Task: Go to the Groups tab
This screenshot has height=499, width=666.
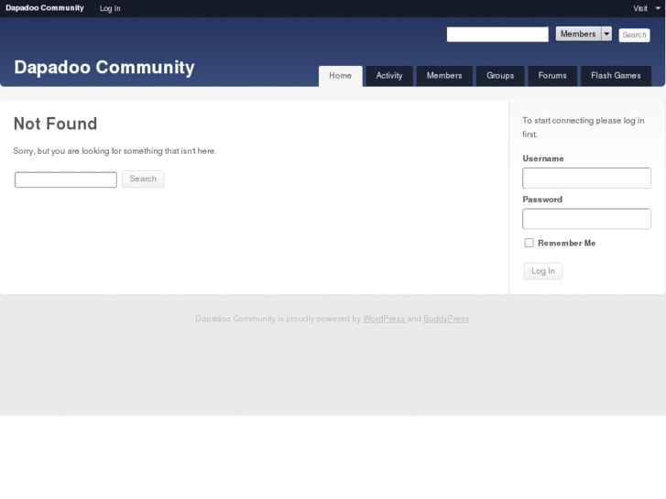Action: (500, 76)
